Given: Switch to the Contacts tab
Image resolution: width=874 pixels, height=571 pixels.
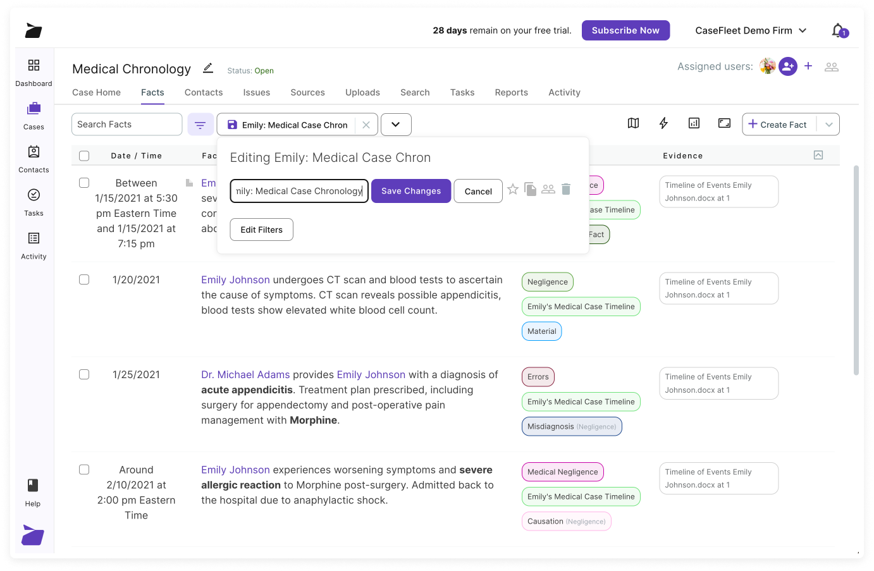Looking at the screenshot, I should coord(203,92).
